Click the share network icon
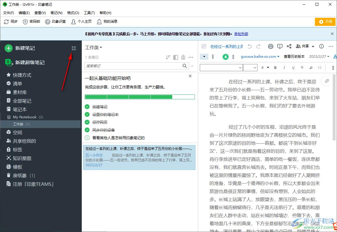Viewport: 337px width, 232px height. point(289,46)
